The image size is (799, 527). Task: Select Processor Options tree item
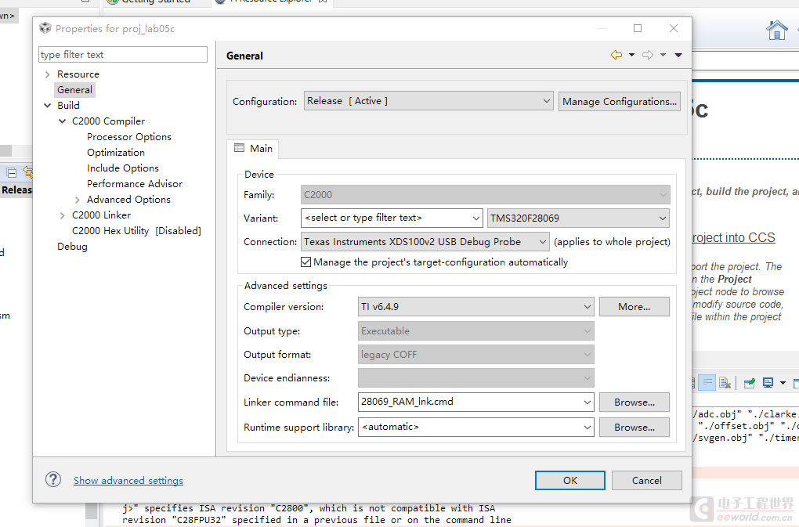pos(129,137)
